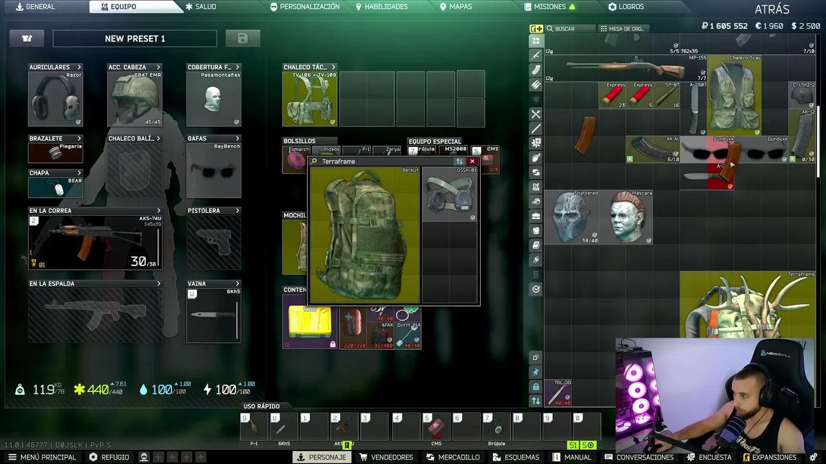
Task: Select the Máscara mask in the stash
Action: pos(626,217)
